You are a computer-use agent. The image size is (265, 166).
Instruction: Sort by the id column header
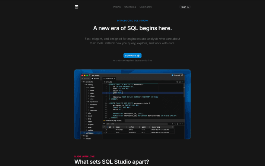[111, 127]
